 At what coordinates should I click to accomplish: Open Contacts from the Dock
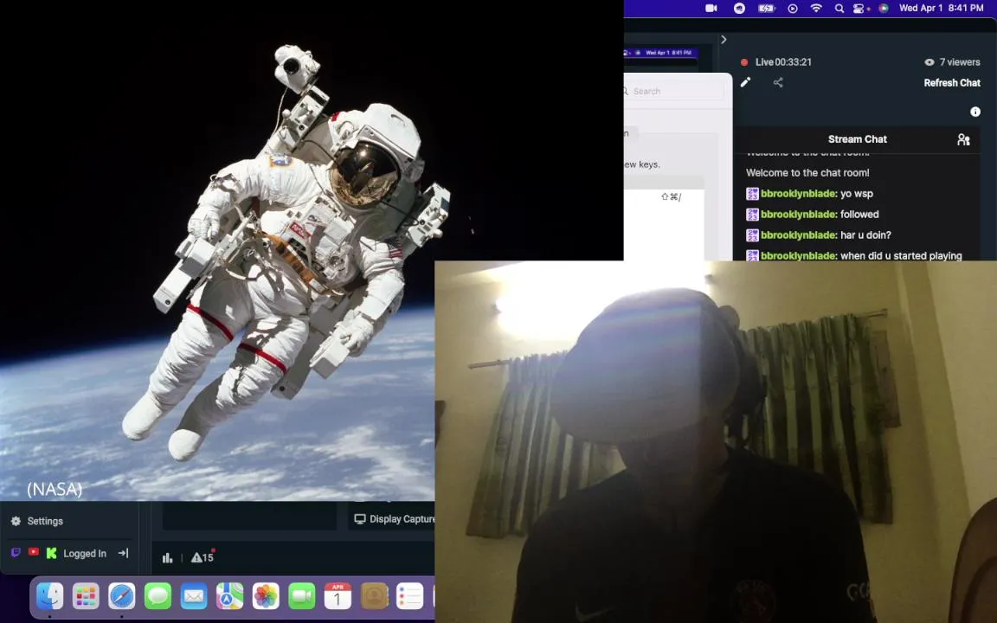tap(374, 596)
